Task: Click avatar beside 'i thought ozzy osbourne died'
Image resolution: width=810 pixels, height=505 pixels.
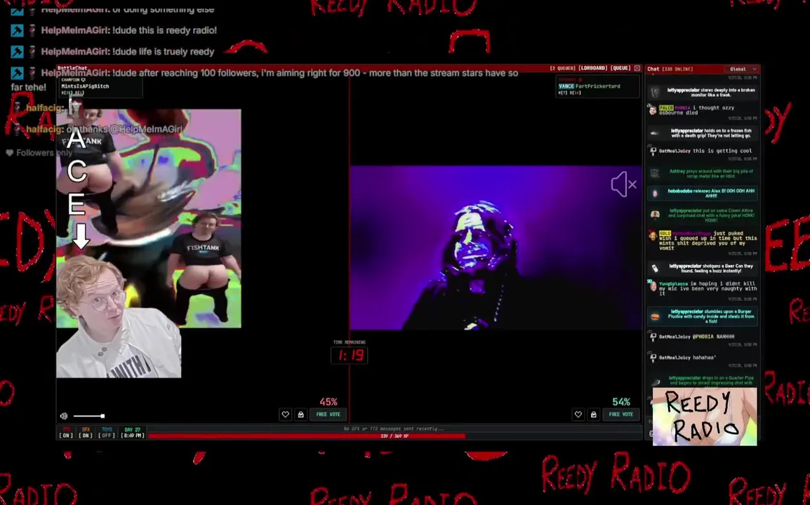Action: 653,109
